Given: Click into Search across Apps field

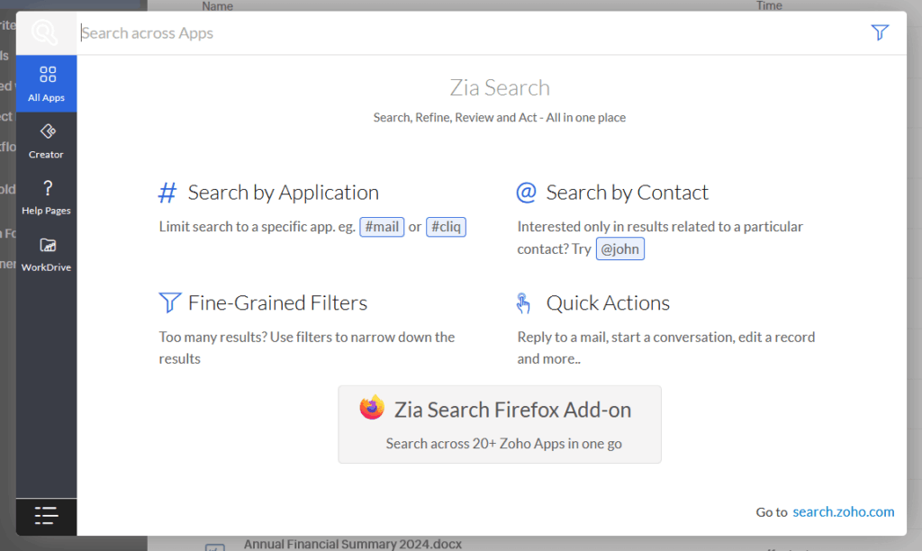Looking at the screenshot, I should [470, 33].
